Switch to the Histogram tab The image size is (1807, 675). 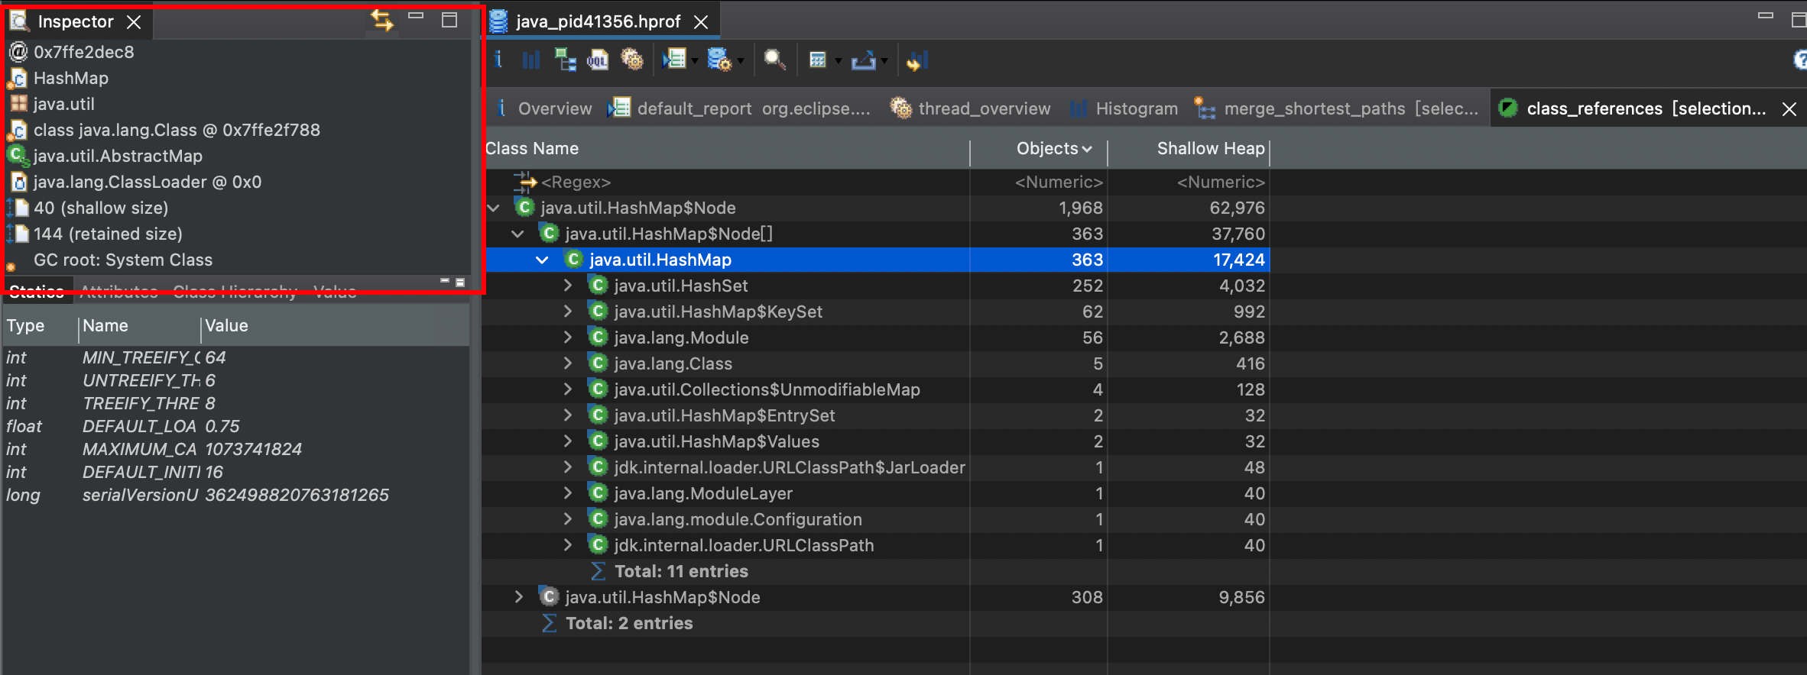pos(1124,108)
